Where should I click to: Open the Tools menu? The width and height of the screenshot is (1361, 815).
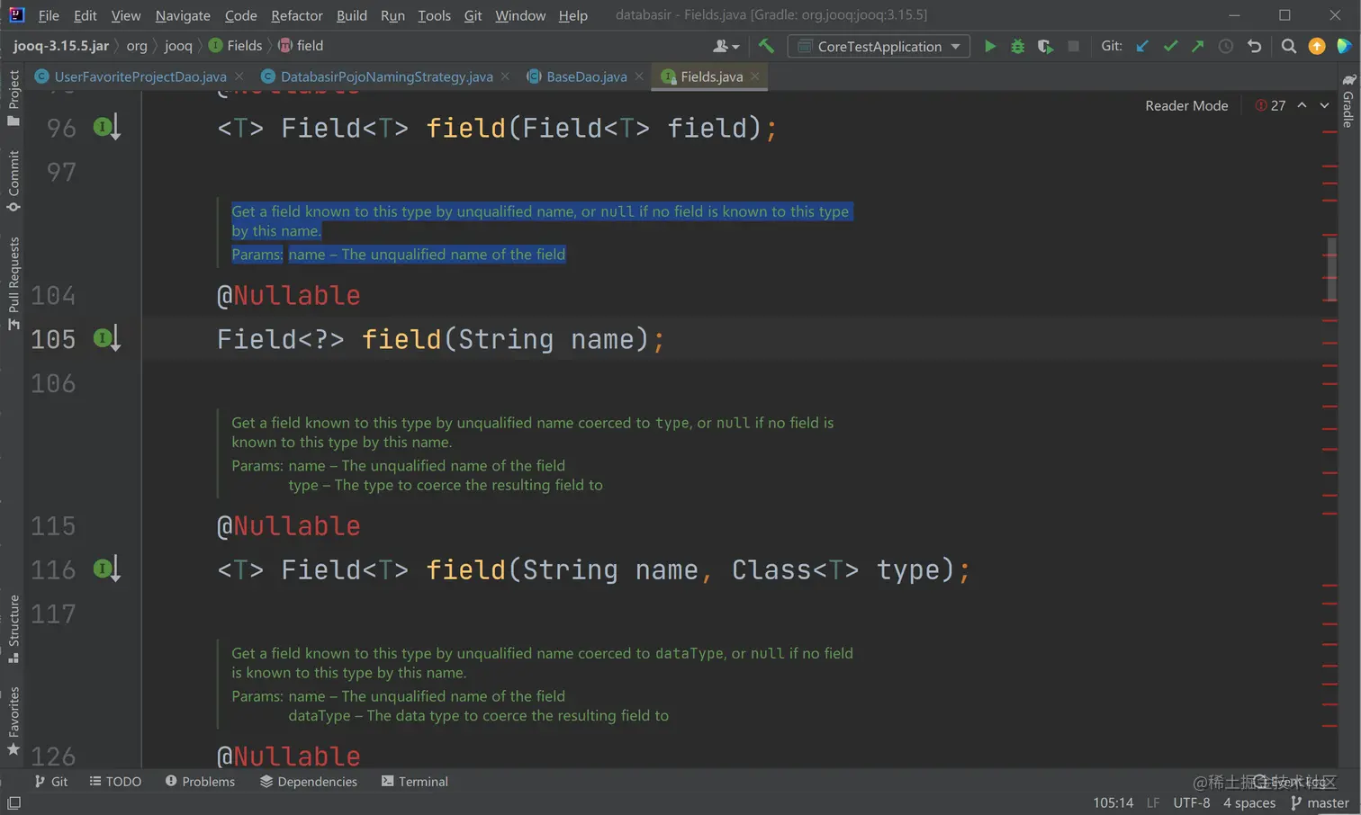coord(435,15)
